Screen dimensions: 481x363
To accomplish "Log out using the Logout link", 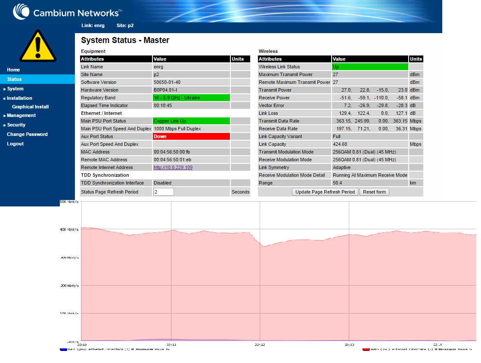I will pos(16,144).
